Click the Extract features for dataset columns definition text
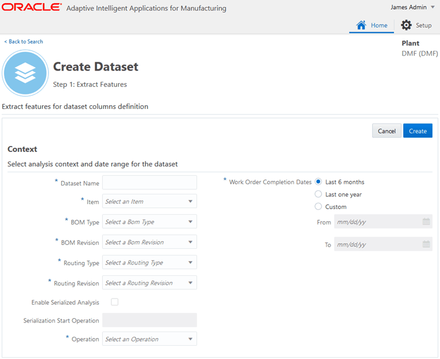The image size is (440, 359). (75, 107)
